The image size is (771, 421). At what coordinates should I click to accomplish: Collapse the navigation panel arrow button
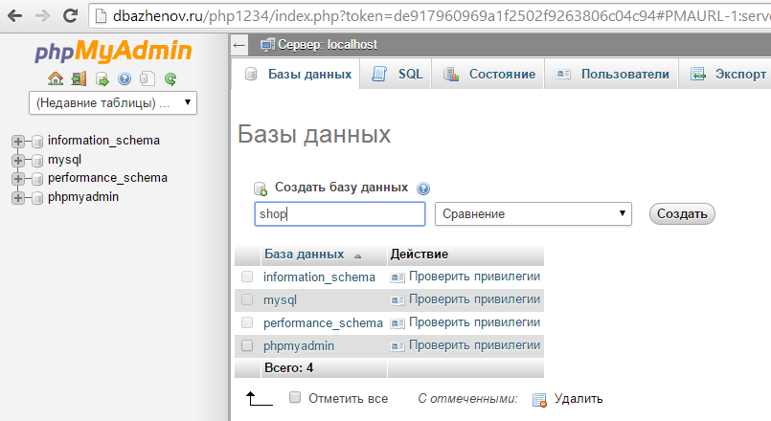click(239, 45)
